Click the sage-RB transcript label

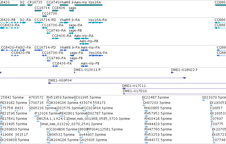(x=75, y=31)
